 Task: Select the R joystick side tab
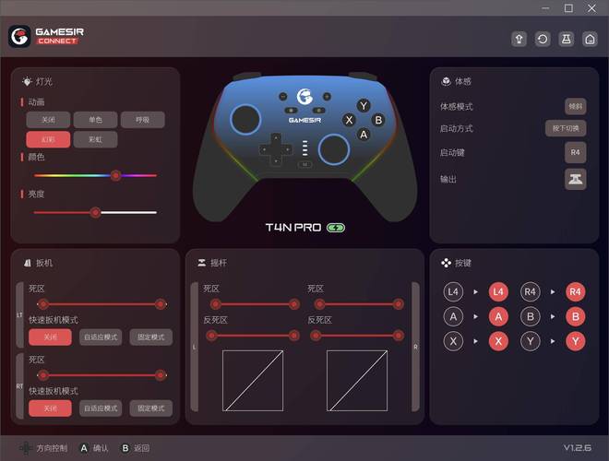tap(415, 347)
